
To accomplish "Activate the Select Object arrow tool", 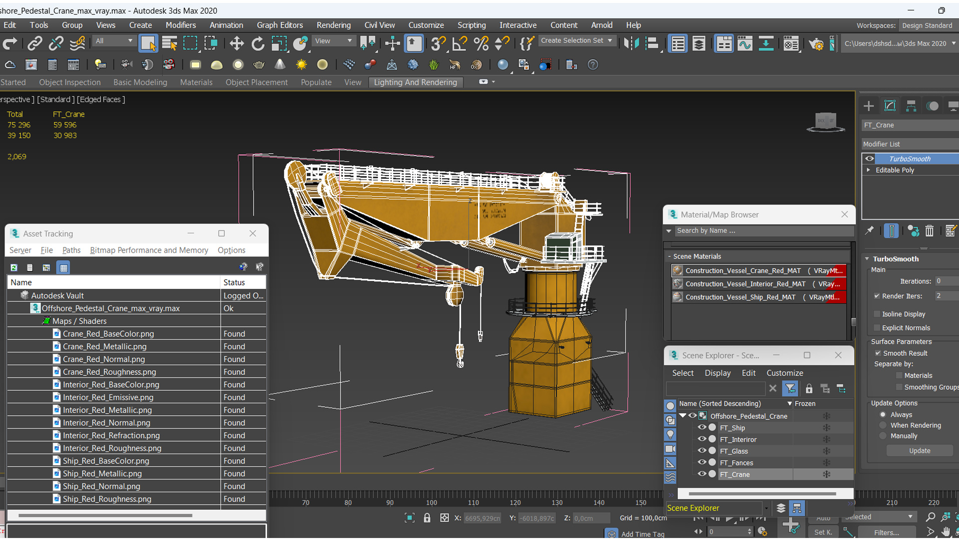I will (148, 44).
